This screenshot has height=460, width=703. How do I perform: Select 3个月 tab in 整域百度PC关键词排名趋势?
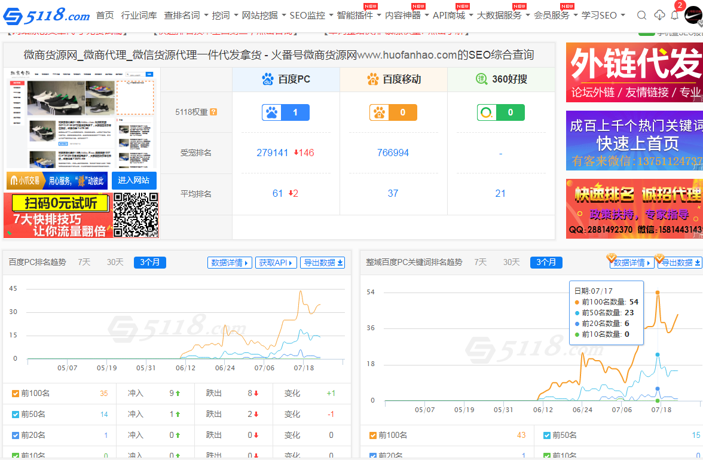coord(546,262)
